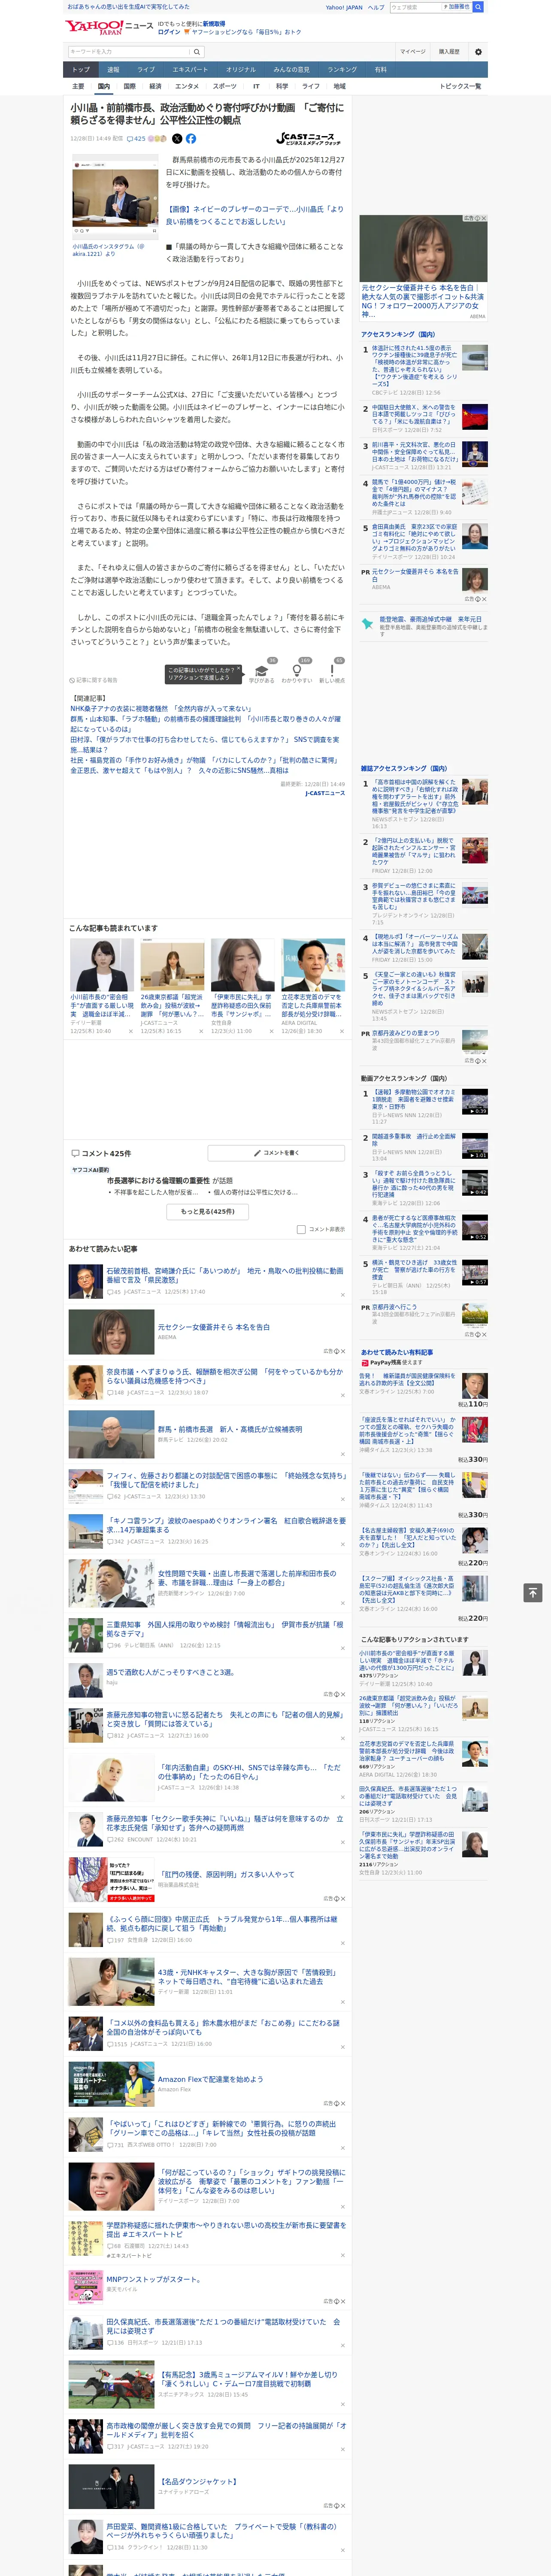Open 群馬・前橋市長選 新人・高橋氏 article
Image resolution: width=551 pixels, height=2576 pixels.
click(230, 1429)
